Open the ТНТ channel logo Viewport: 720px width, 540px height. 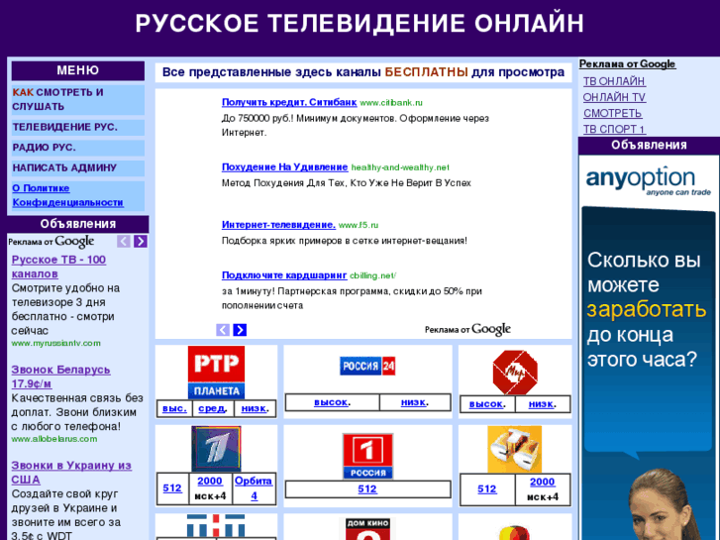[x=216, y=526]
